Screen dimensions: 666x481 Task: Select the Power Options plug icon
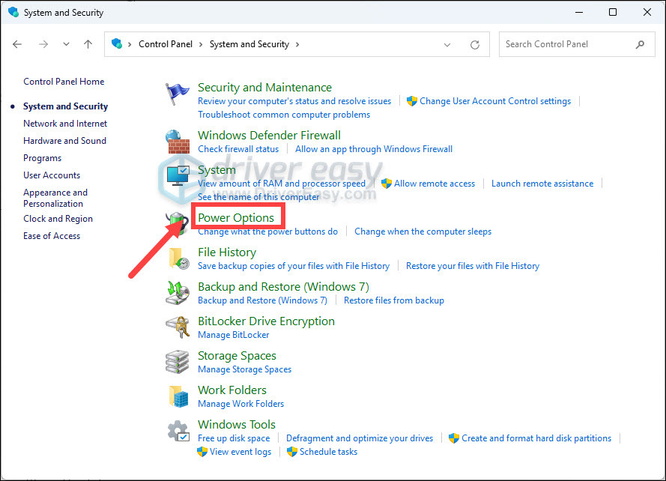[x=178, y=221]
